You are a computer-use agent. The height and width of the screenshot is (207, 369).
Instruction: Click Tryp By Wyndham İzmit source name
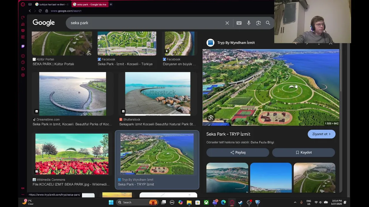point(236,43)
